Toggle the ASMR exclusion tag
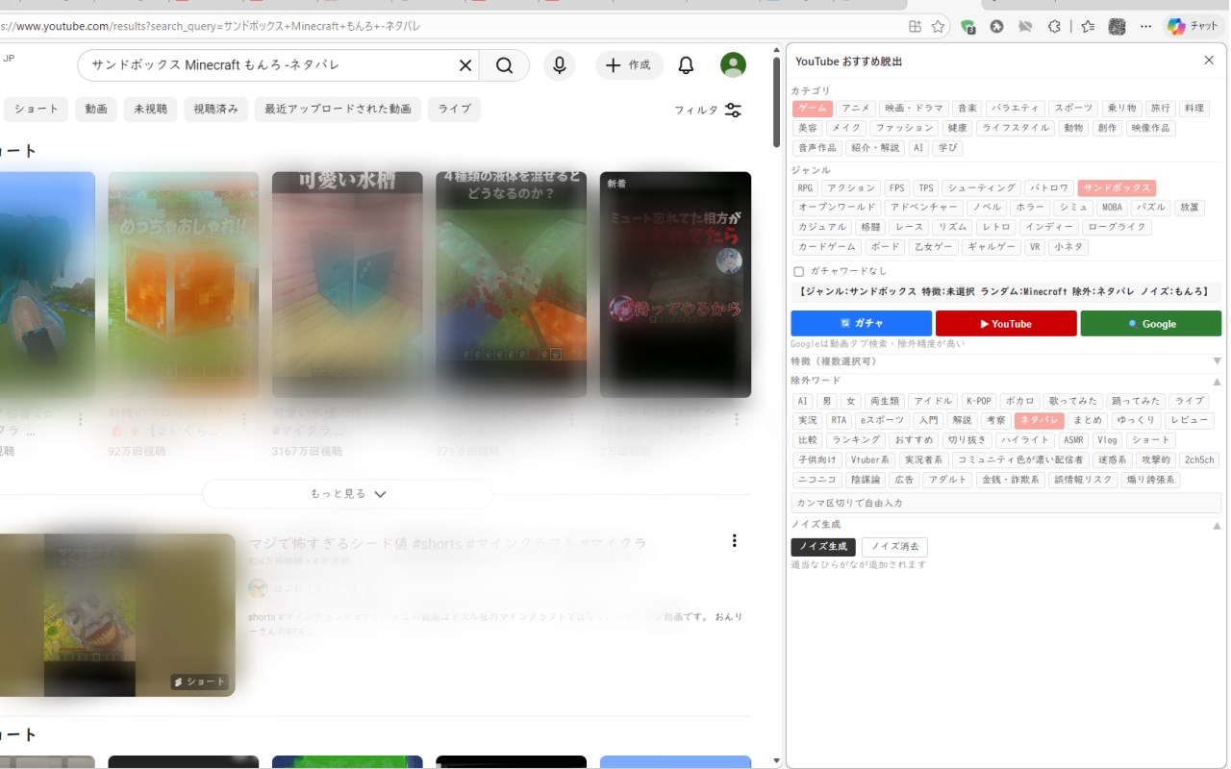 (x=1073, y=440)
